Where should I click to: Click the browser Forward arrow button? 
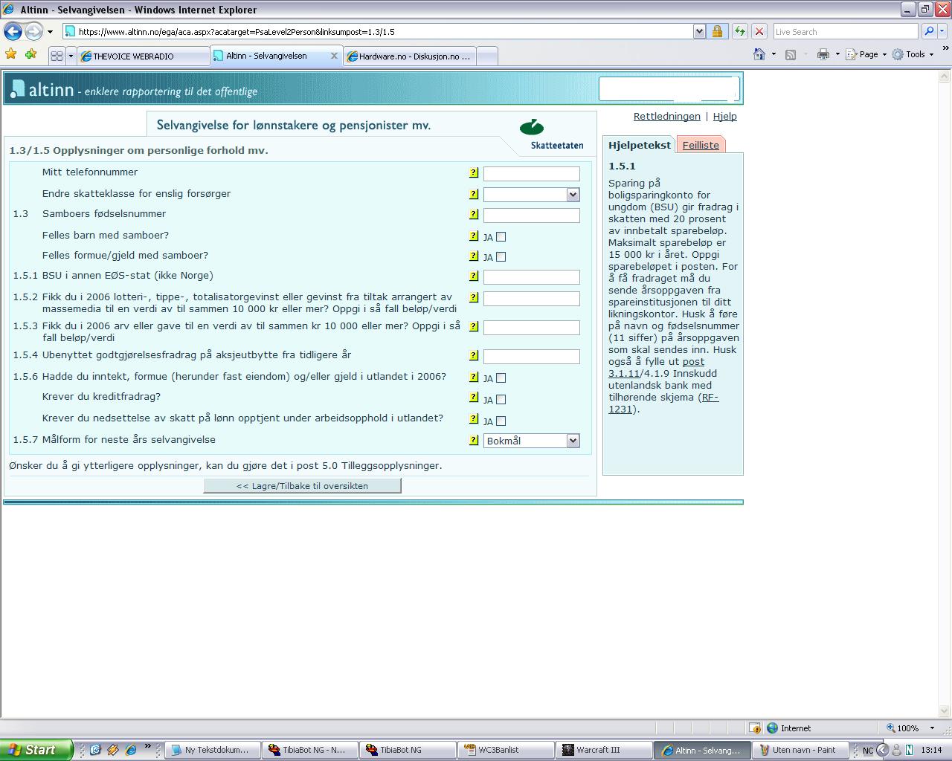[x=33, y=31]
